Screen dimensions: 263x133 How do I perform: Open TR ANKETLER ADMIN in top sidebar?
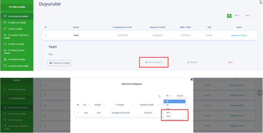[17, 23]
